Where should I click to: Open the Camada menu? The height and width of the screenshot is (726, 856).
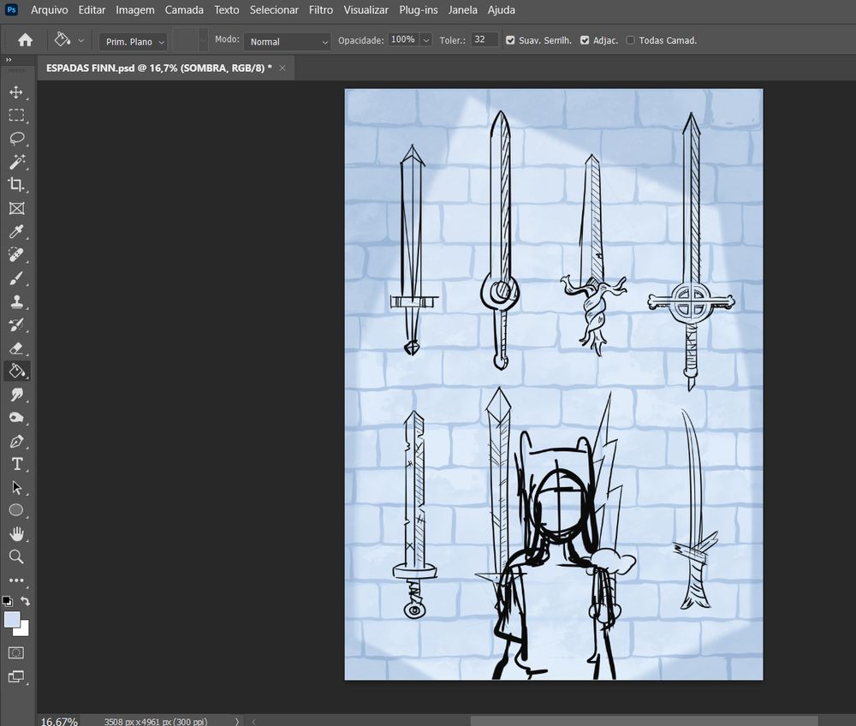pyautogui.click(x=184, y=9)
